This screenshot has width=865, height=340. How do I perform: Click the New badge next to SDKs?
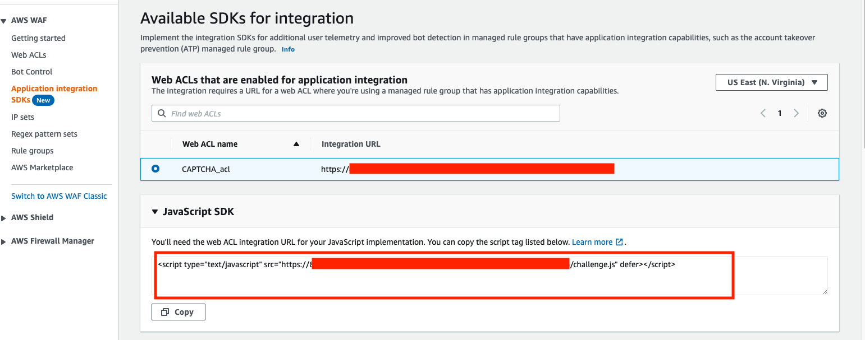coord(43,100)
